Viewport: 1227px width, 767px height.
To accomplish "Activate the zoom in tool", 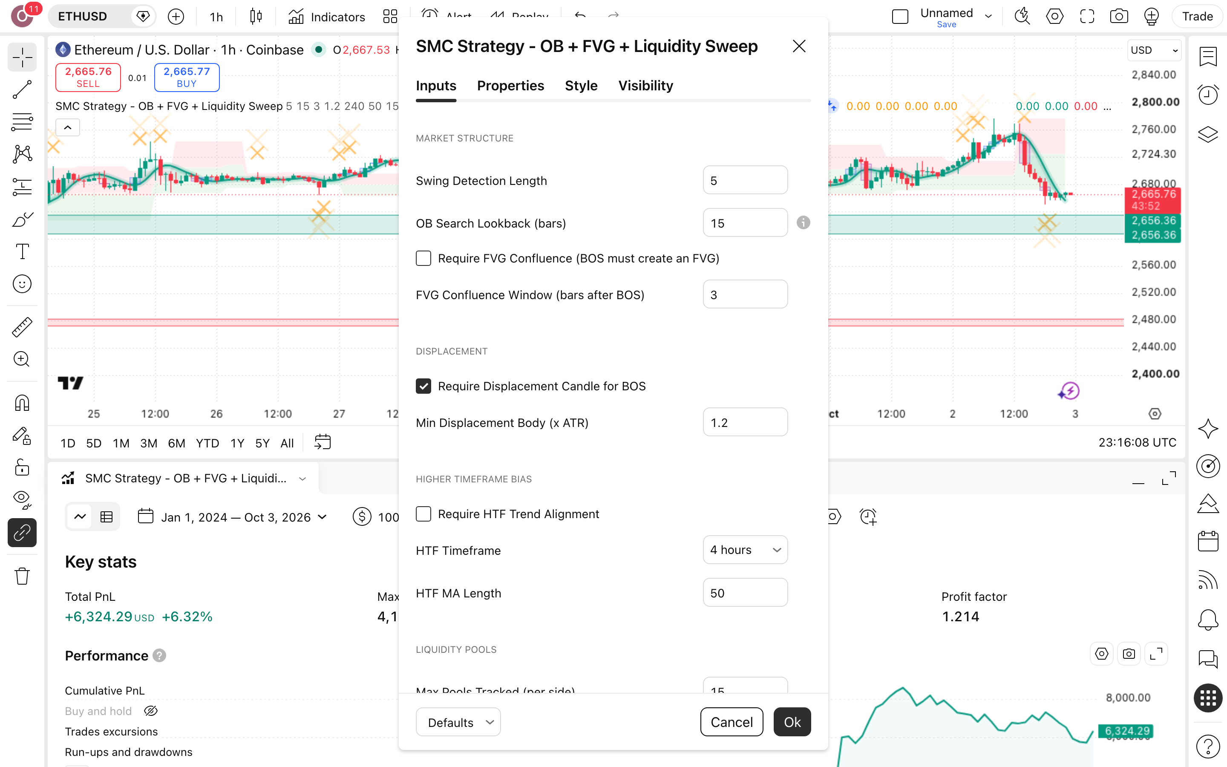I will (22, 359).
